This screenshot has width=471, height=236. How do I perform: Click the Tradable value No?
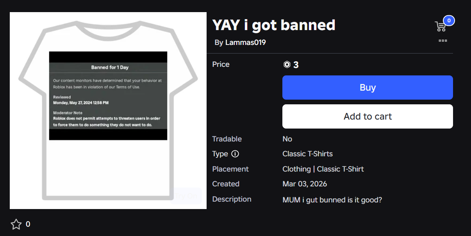coord(287,139)
